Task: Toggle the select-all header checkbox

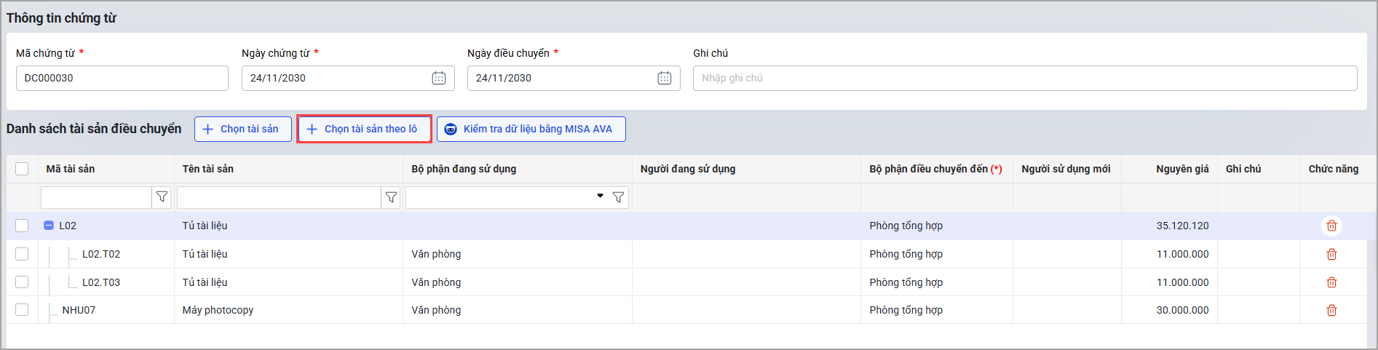Action: [x=22, y=169]
